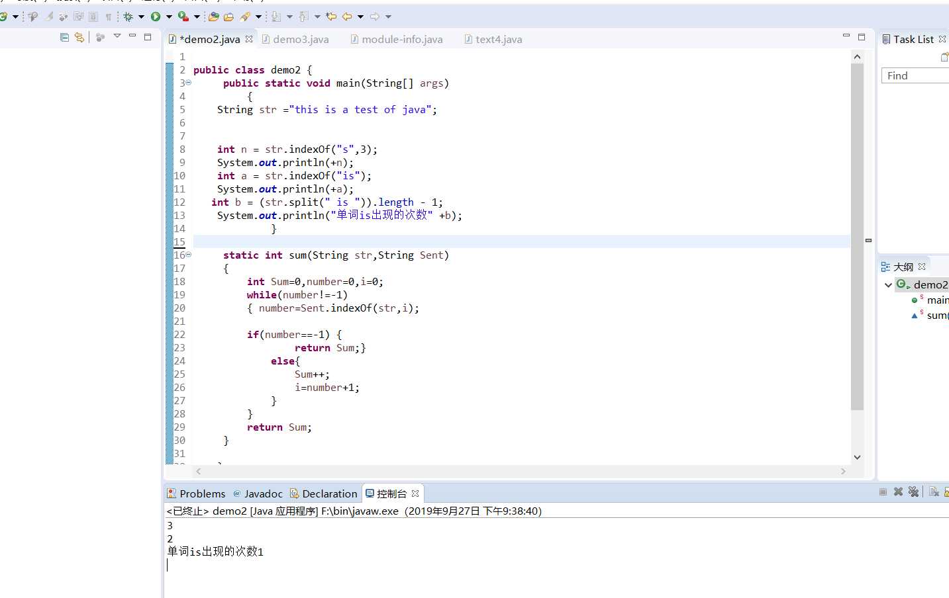The width and height of the screenshot is (949, 598).
Task: Close the demo2.java editor tab
Action: (249, 39)
